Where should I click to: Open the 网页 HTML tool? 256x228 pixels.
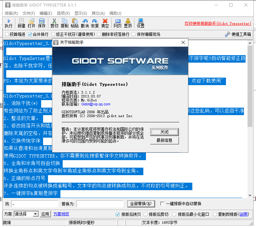click(118, 23)
